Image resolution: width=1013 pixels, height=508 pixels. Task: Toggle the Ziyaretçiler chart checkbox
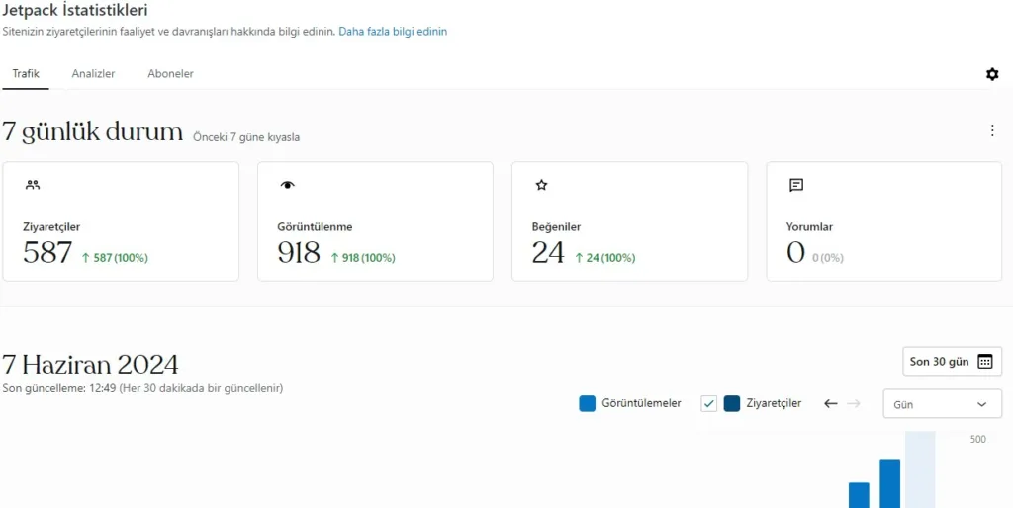708,403
